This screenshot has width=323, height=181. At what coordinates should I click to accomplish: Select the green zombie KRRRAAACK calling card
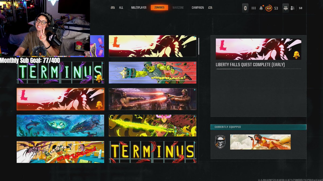153,72
